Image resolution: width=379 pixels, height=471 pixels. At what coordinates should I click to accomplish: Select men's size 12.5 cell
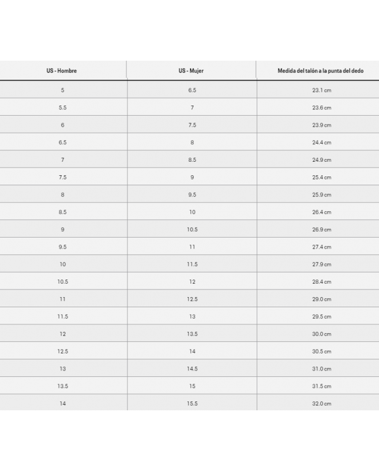point(63,351)
